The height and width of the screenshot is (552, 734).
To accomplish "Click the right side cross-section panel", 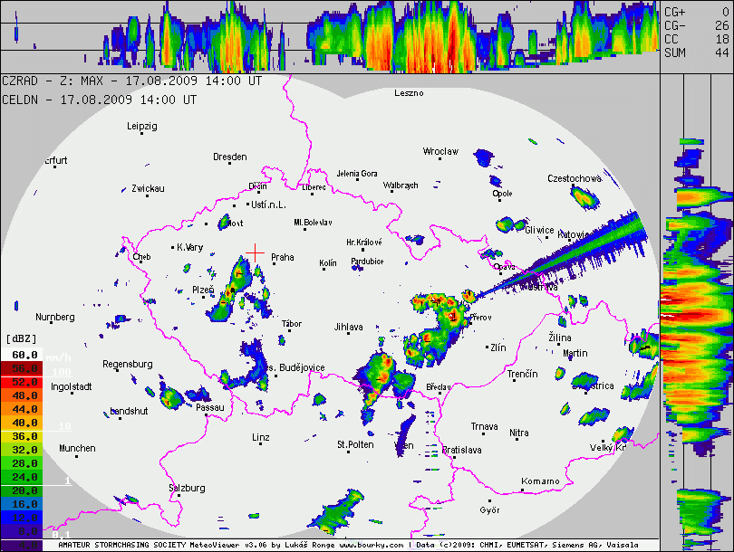I will click(696, 308).
